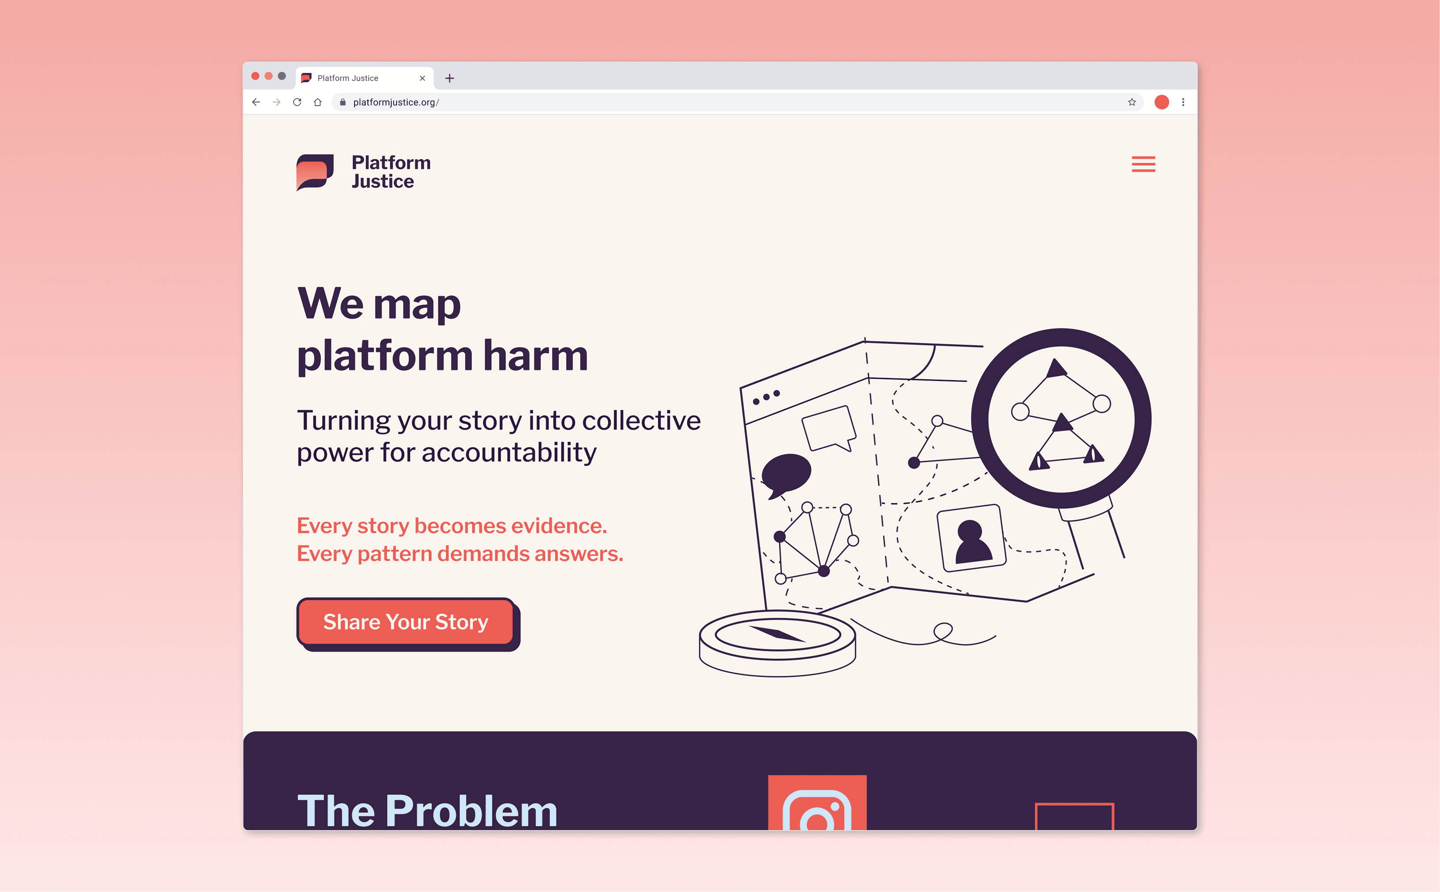Click the browser back arrow

256,102
